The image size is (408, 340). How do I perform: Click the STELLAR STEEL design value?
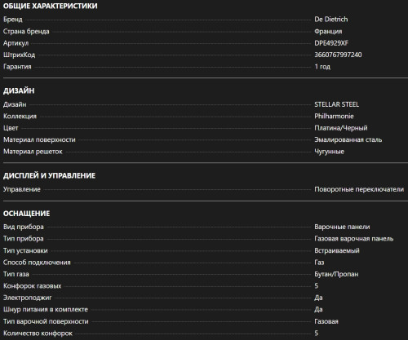point(337,104)
